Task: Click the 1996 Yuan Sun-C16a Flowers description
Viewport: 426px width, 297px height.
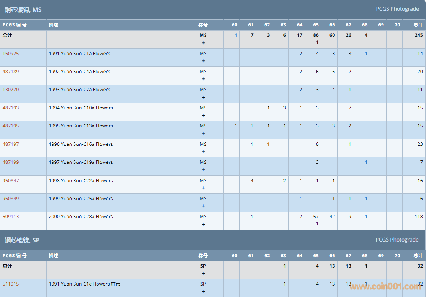Action: pos(81,144)
